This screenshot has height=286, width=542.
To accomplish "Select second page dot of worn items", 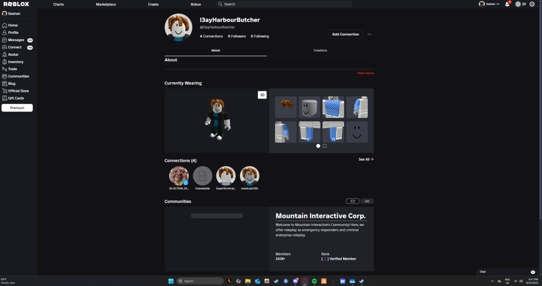I will coord(325,146).
